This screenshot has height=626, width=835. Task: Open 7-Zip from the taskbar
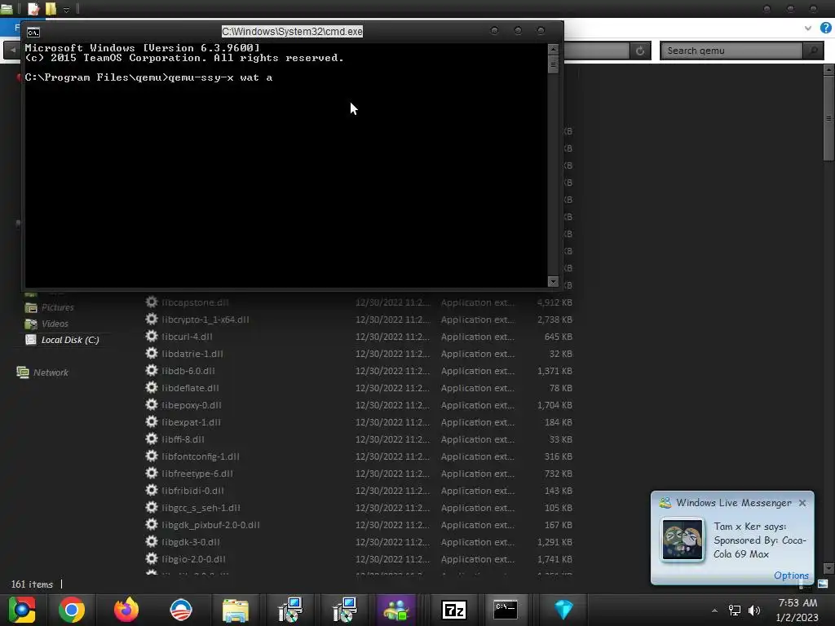pyautogui.click(x=454, y=610)
